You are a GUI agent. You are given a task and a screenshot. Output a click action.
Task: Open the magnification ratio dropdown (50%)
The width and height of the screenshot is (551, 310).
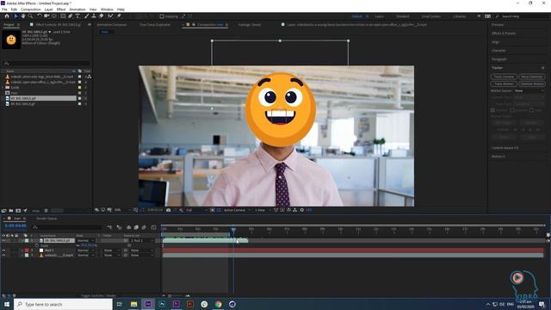pos(122,210)
